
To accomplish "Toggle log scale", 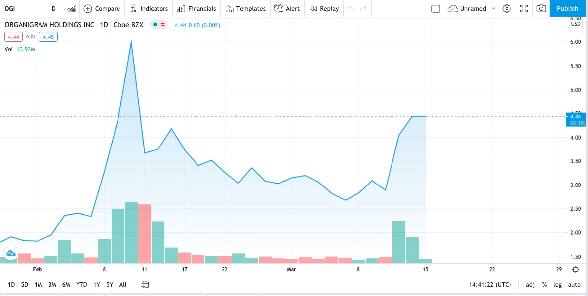I will (x=557, y=284).
